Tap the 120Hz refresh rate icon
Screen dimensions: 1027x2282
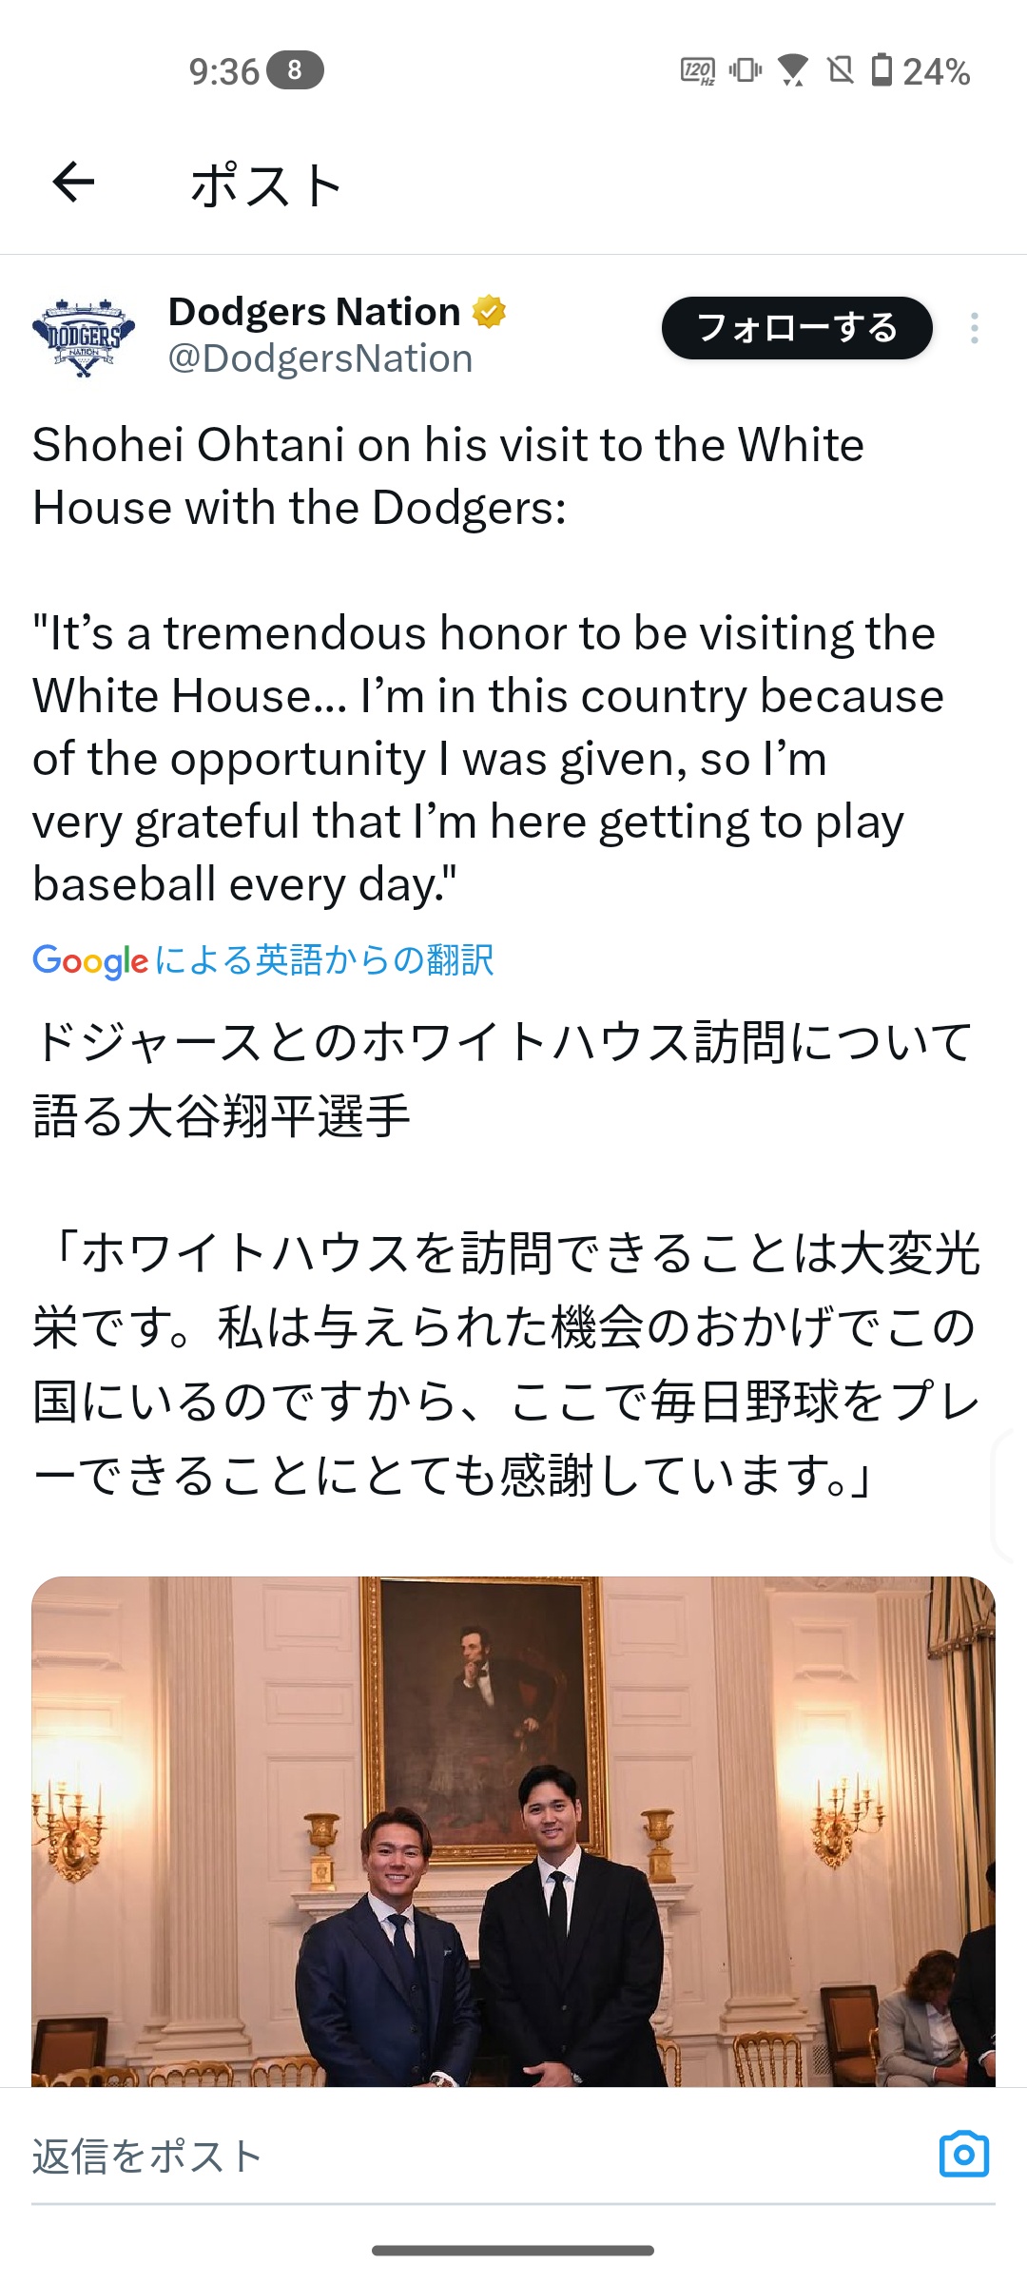(697, 70)
